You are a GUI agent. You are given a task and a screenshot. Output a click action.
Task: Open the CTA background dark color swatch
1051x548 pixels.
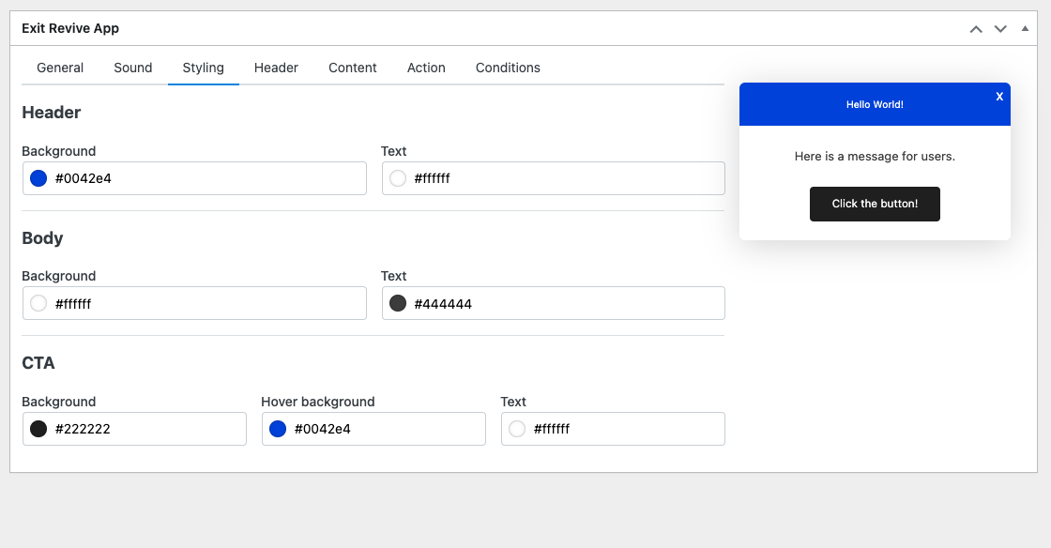pos(38,429)
